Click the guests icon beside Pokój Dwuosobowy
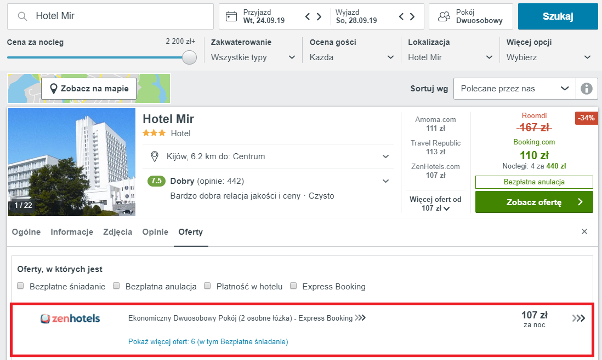This screenshot has height=360, width=602. pos(444,16)
